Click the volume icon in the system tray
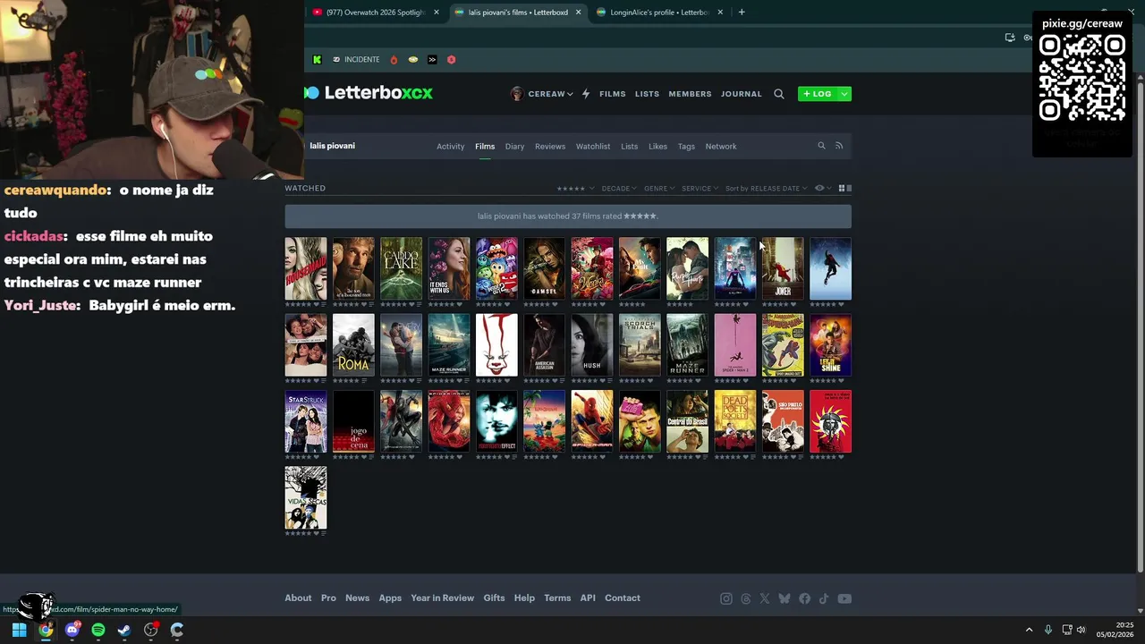This screenshot has width=1145, height=644. tap(1081, 630)
